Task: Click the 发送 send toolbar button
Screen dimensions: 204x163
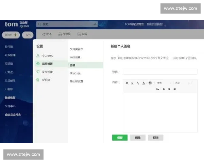Action: tap(47, 34)
